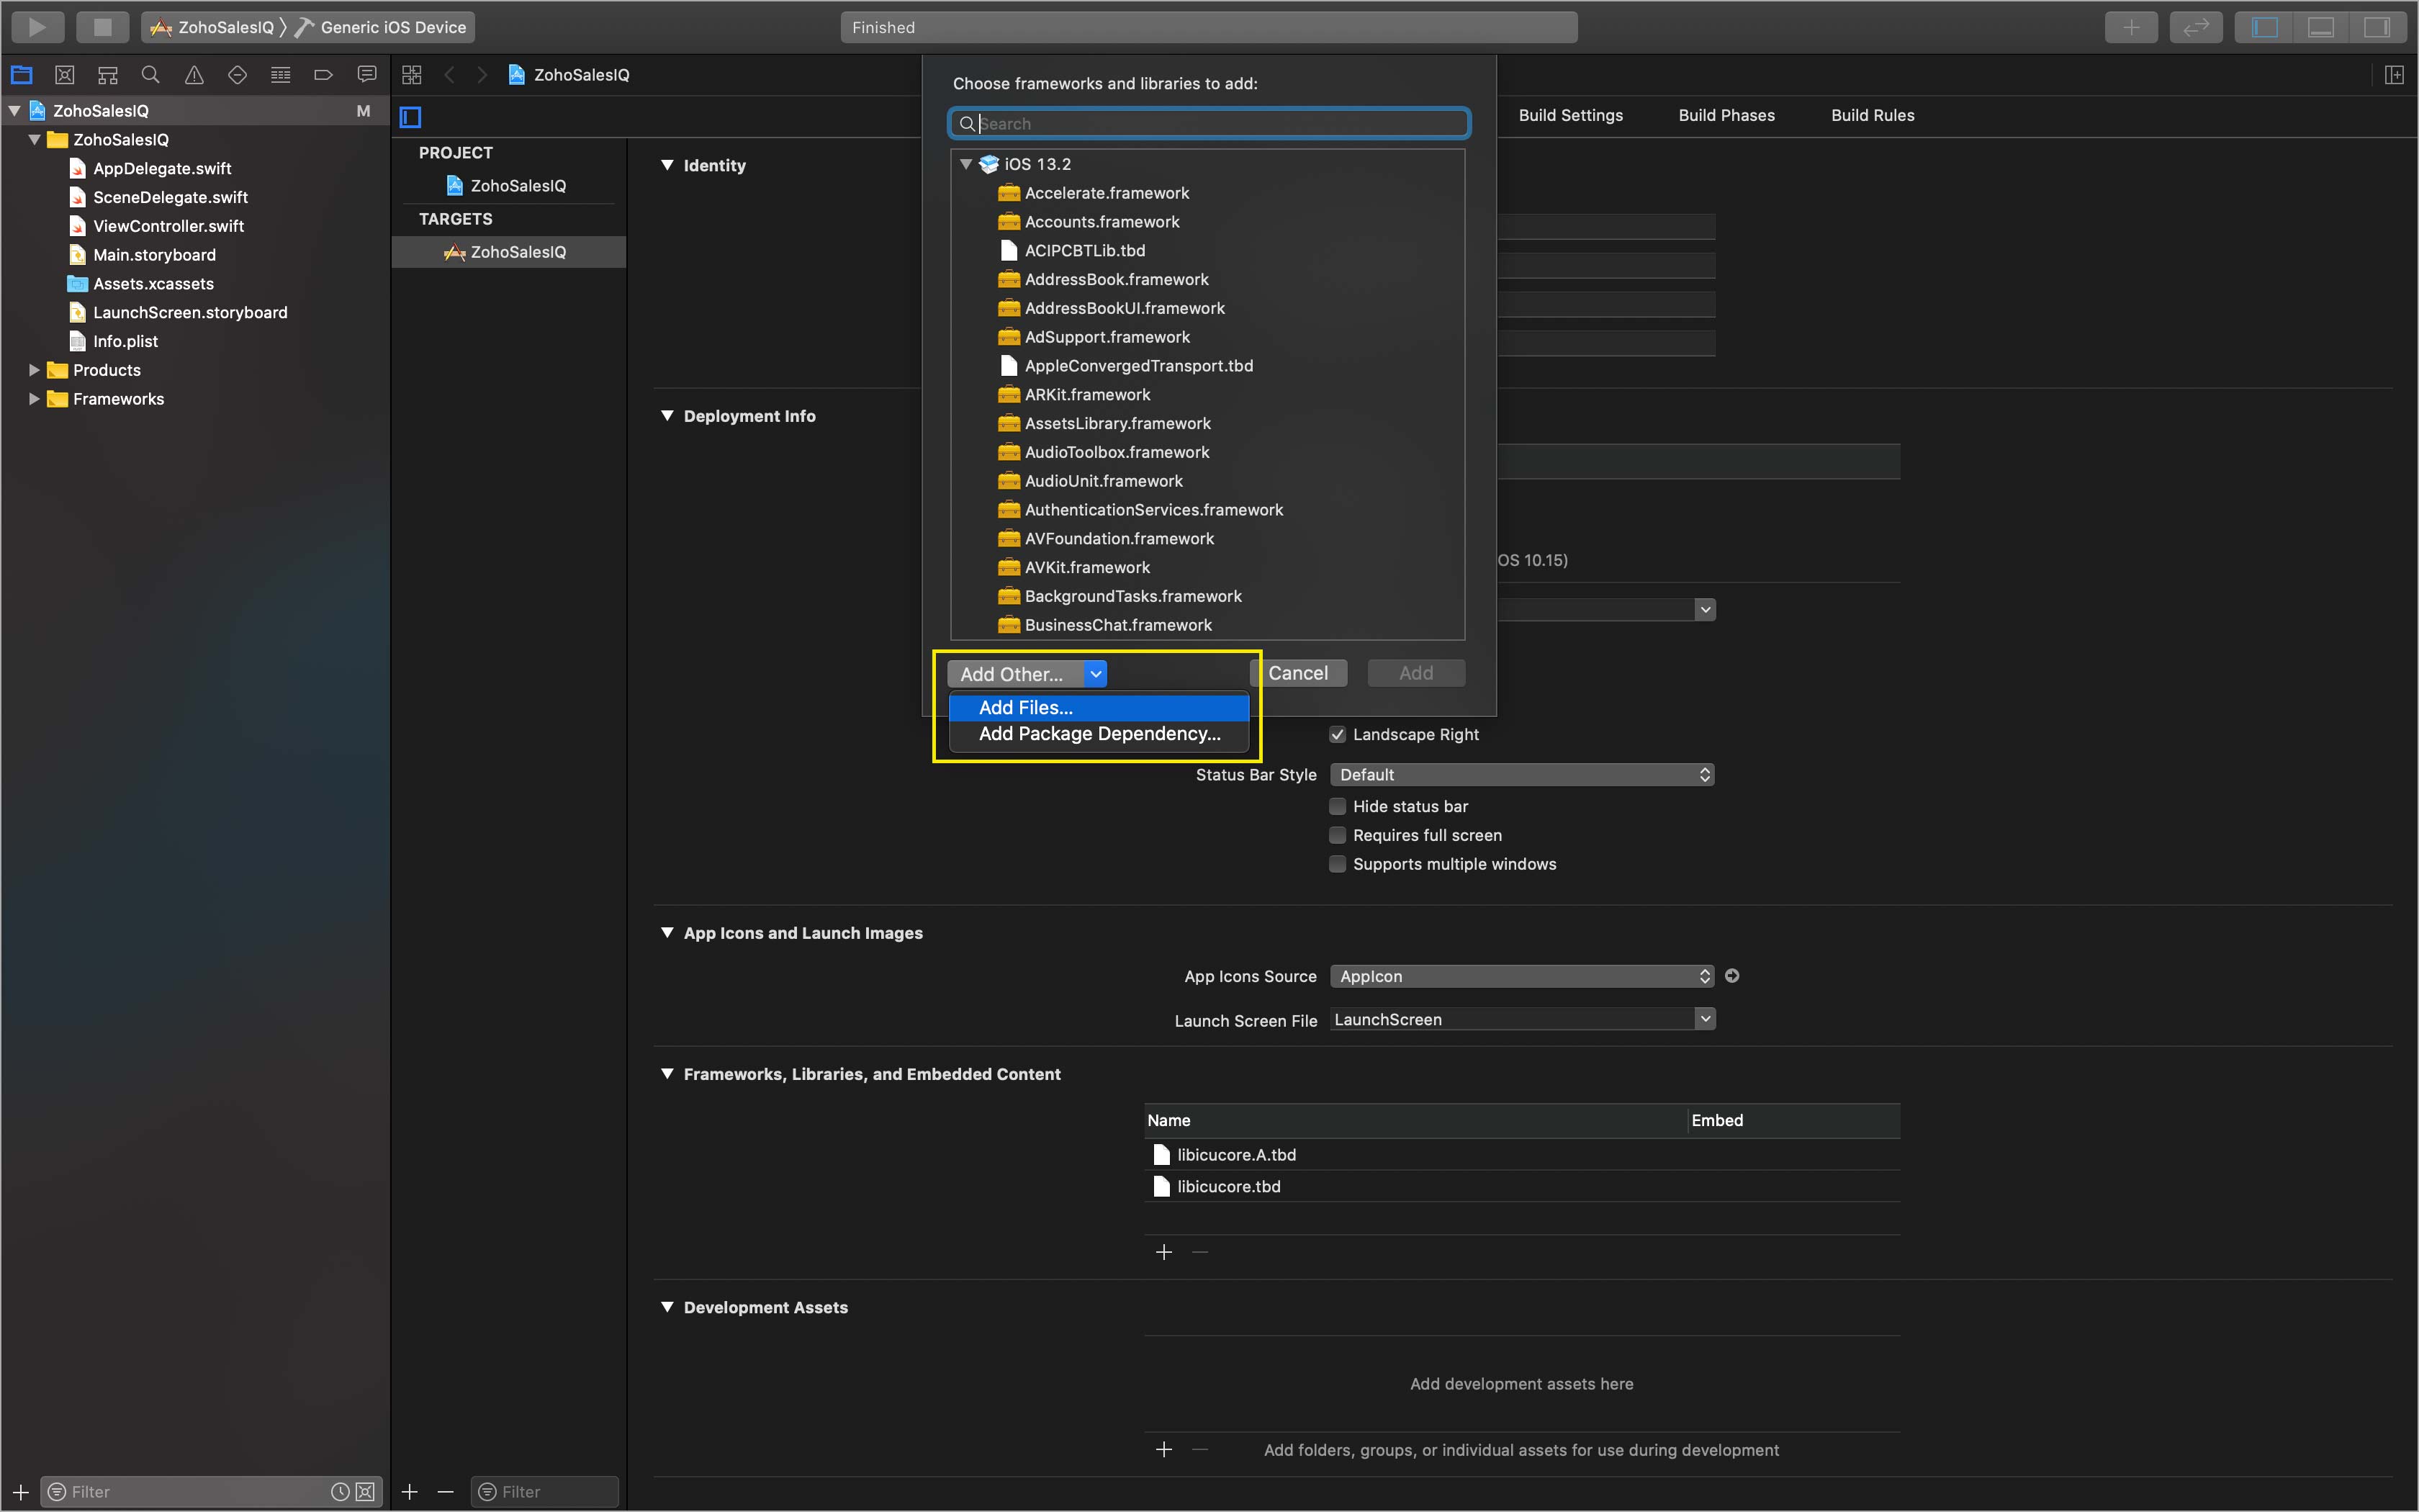Open the Status Bar Style dropdown
The image size is (2419, 1512).
click(x=1523, y=774)
